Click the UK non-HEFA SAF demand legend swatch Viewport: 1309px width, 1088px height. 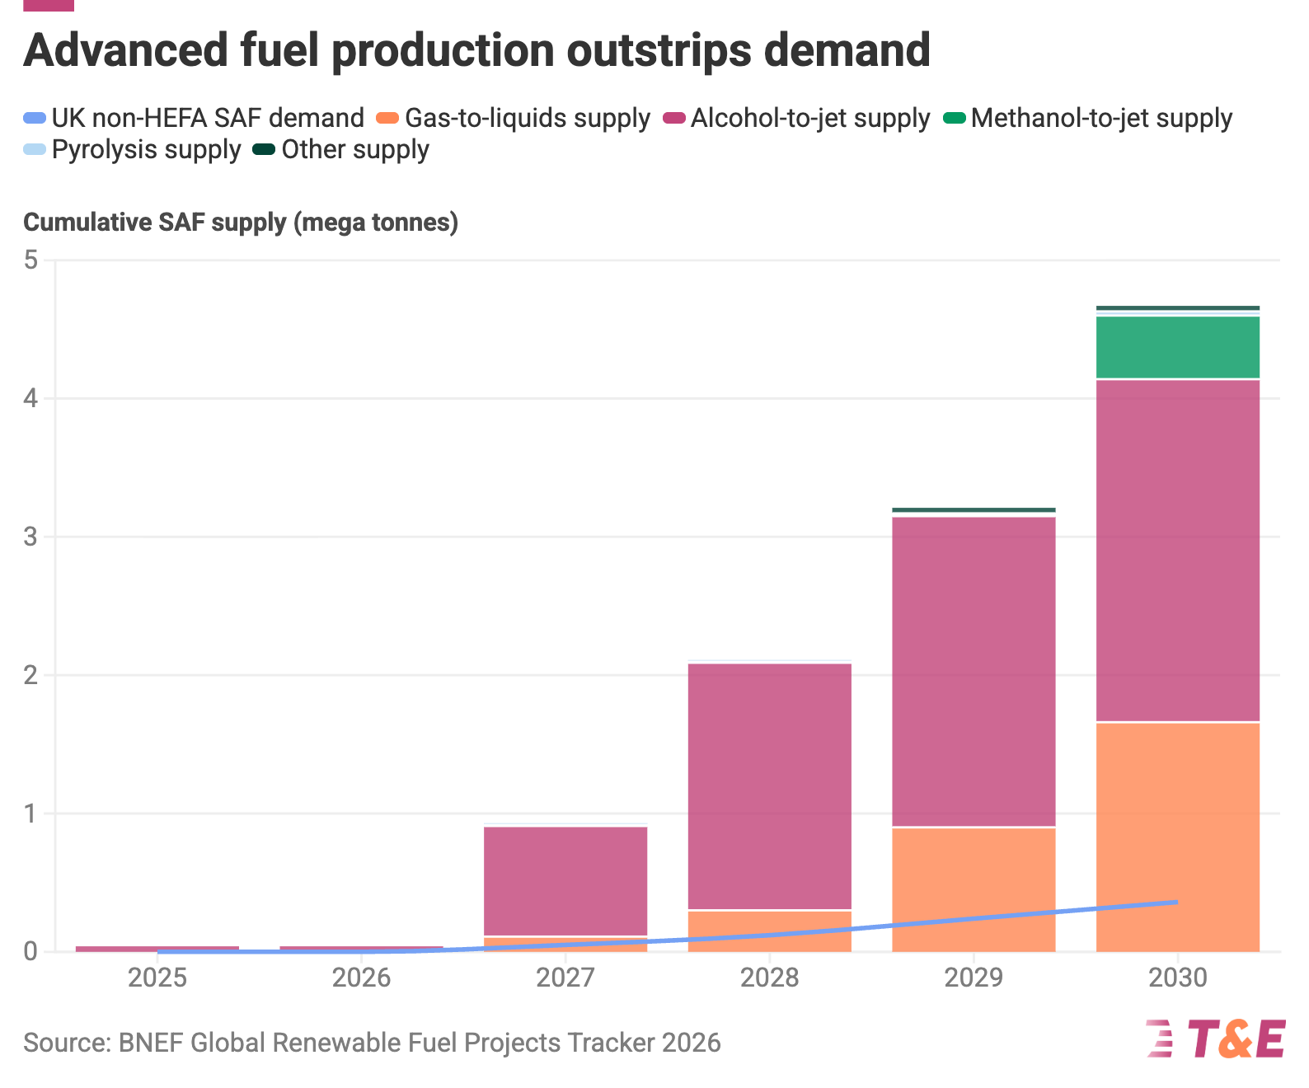point(35,119)
